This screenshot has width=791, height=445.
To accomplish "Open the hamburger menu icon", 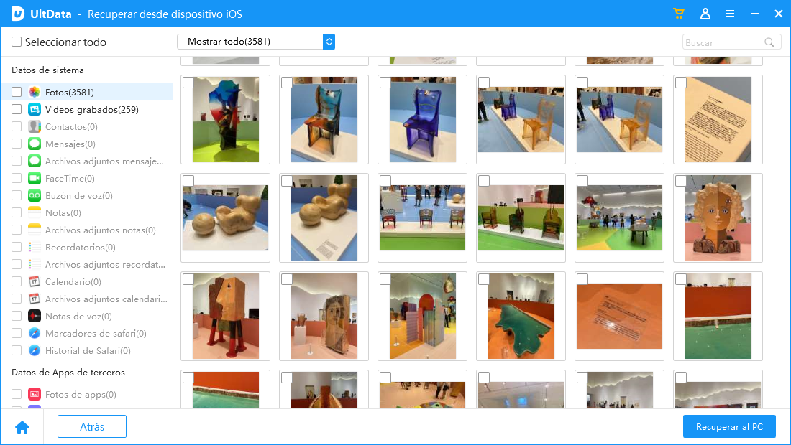I will click(730, 14).
